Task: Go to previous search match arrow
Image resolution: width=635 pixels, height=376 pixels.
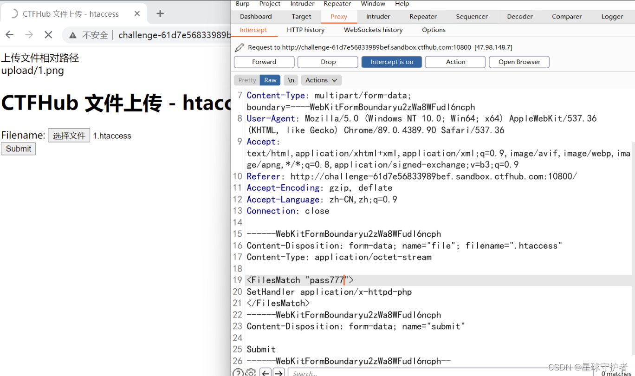Action: 266,373
